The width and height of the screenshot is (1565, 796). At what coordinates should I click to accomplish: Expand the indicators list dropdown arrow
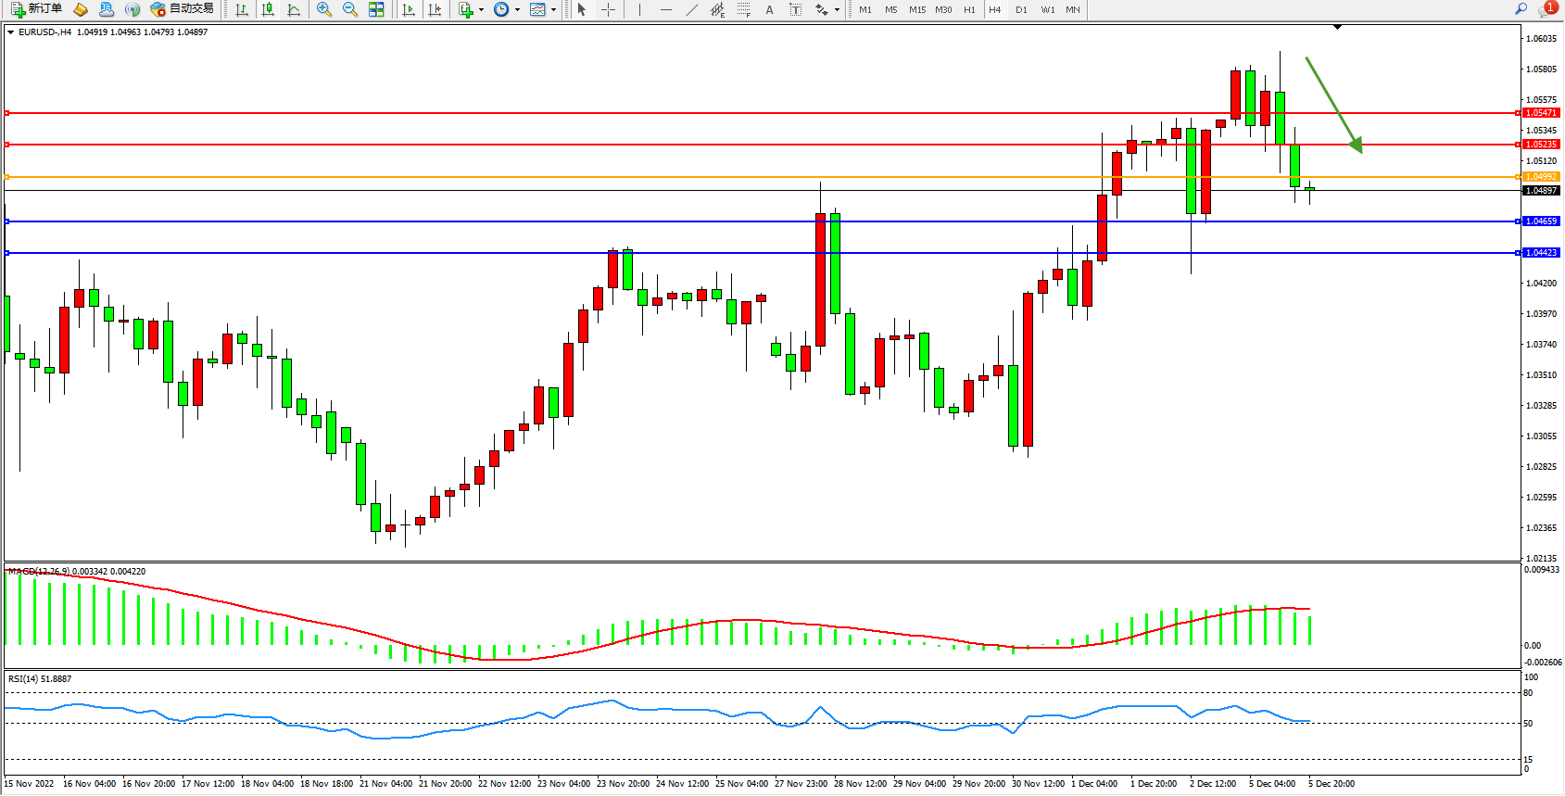[x=481, y=9]
